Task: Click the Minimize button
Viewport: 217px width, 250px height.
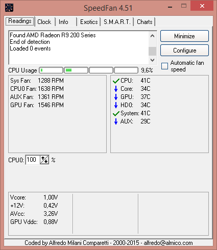Action: pos(184,36)
